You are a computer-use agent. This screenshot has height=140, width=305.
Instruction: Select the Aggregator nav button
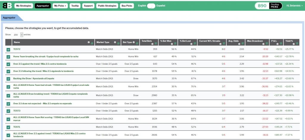point(43,6)
